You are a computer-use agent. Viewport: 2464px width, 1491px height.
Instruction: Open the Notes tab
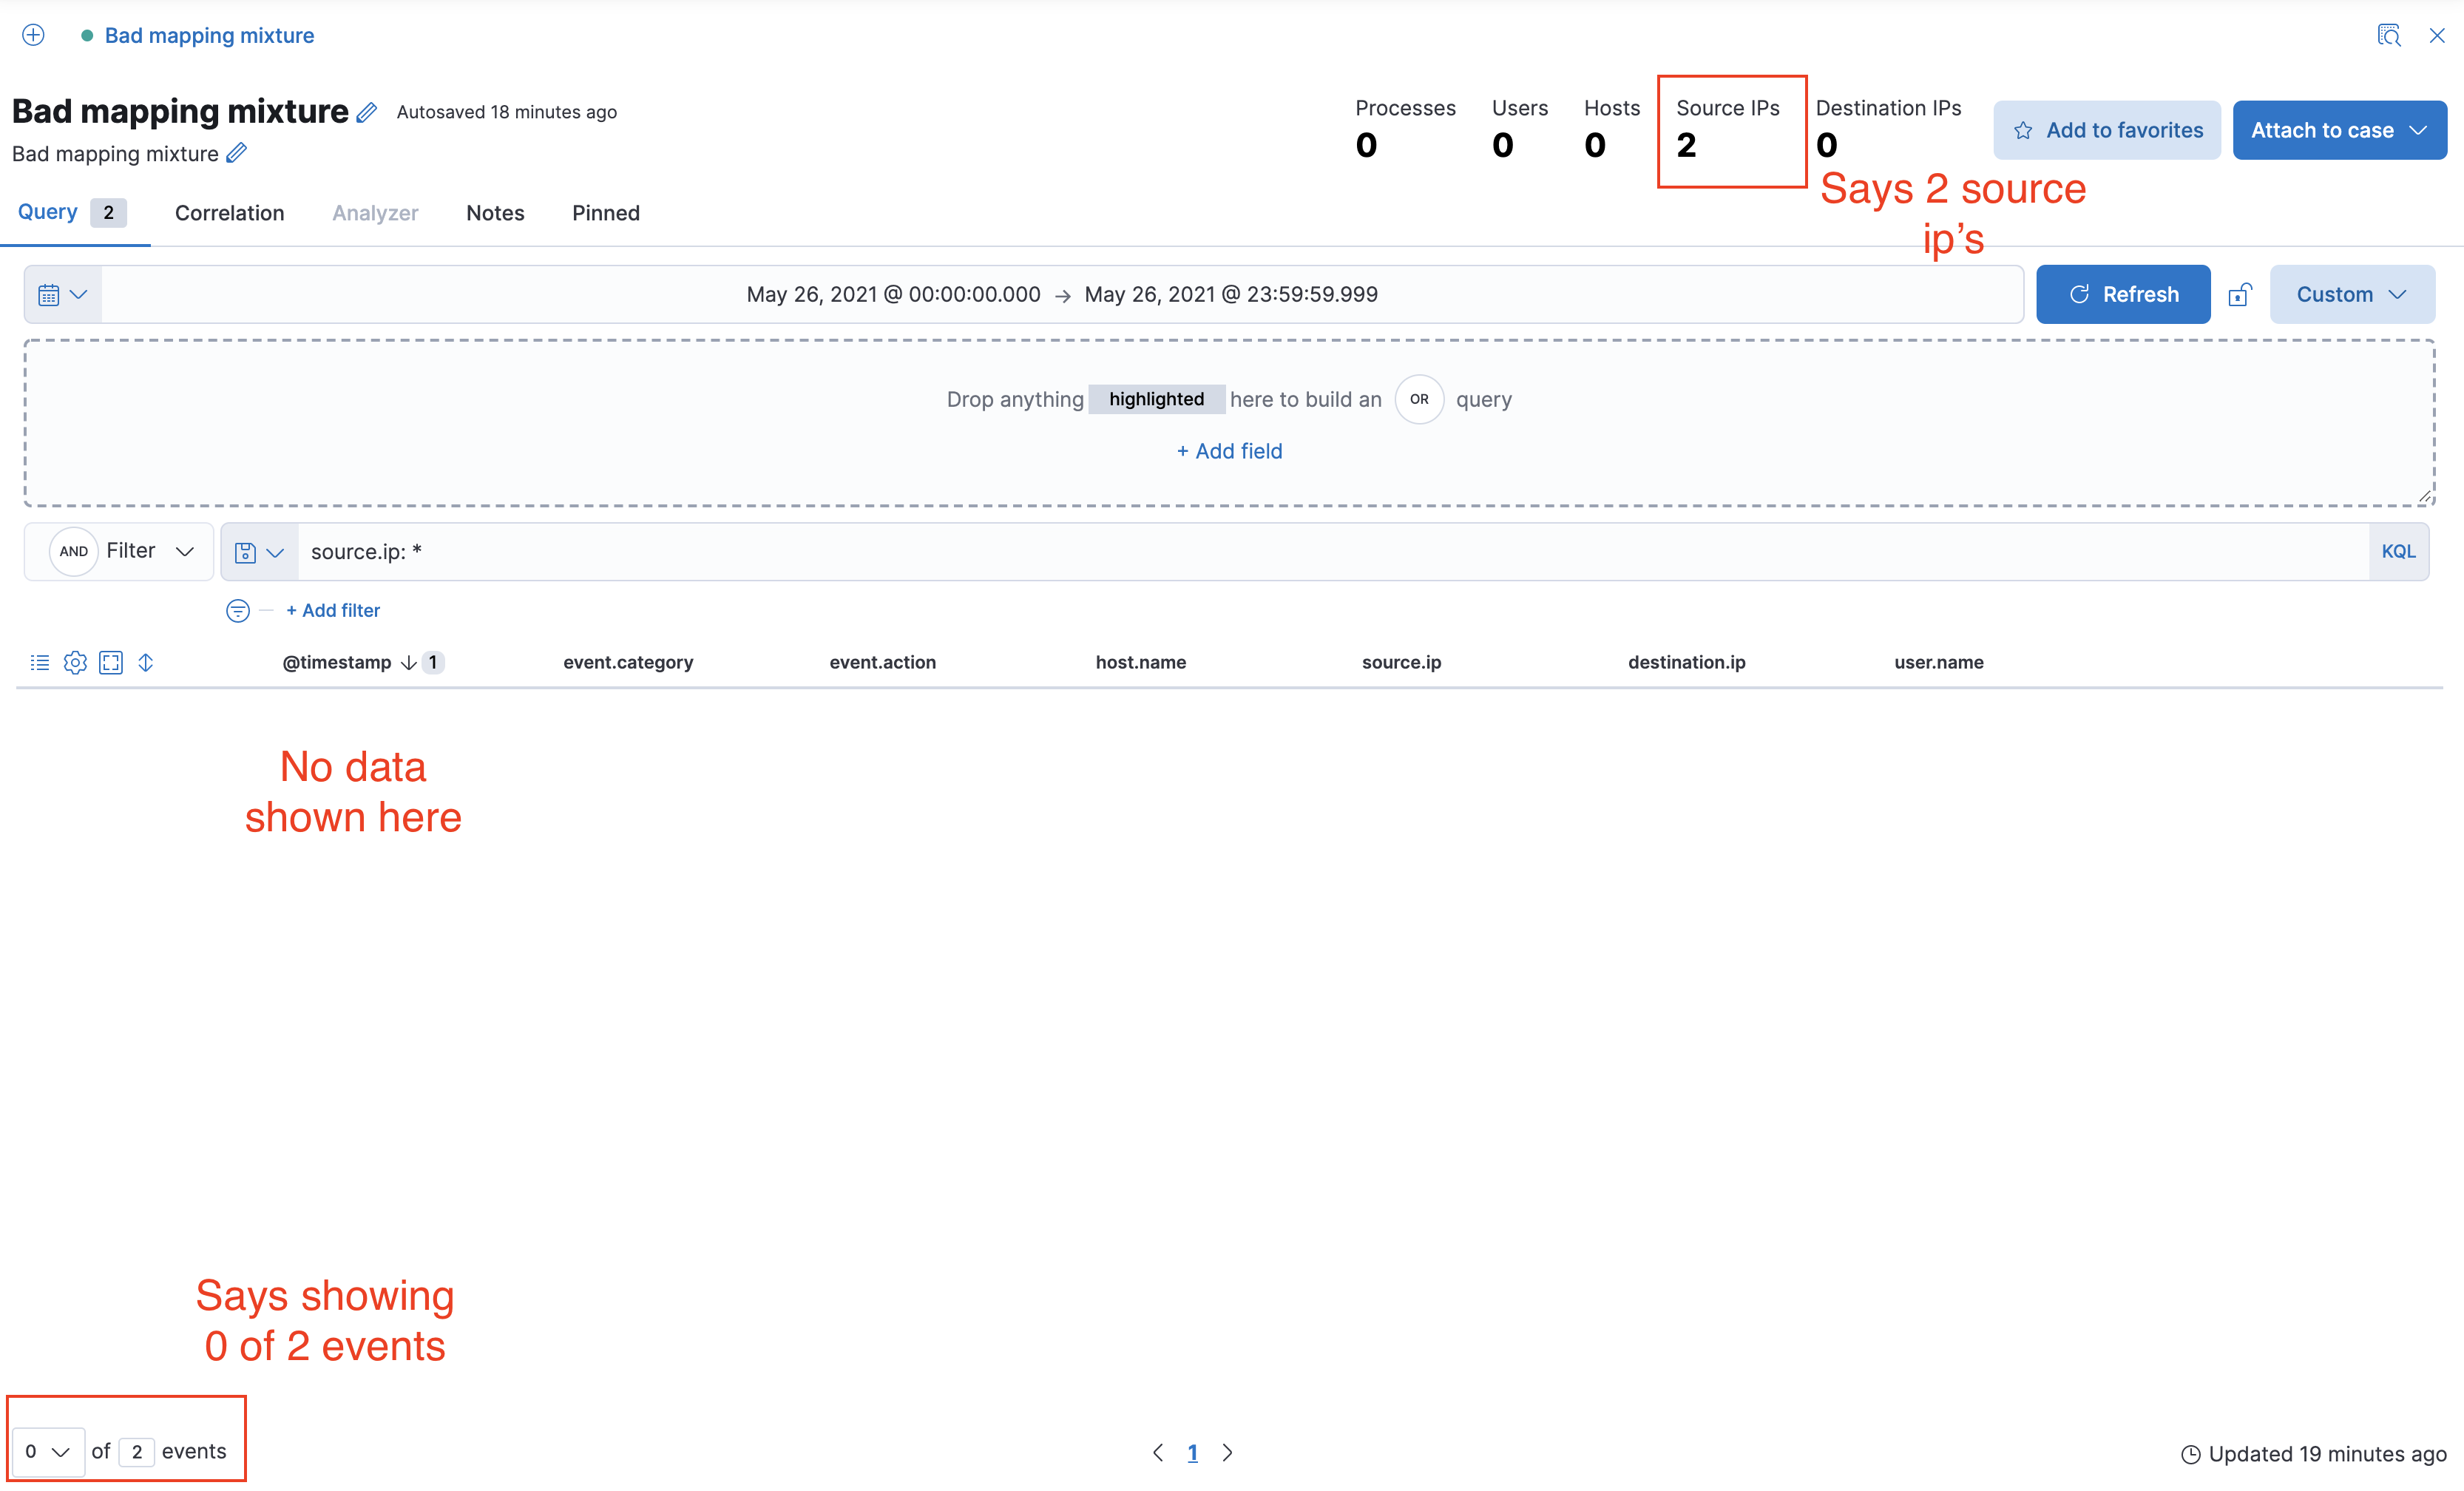pos(495,213)
